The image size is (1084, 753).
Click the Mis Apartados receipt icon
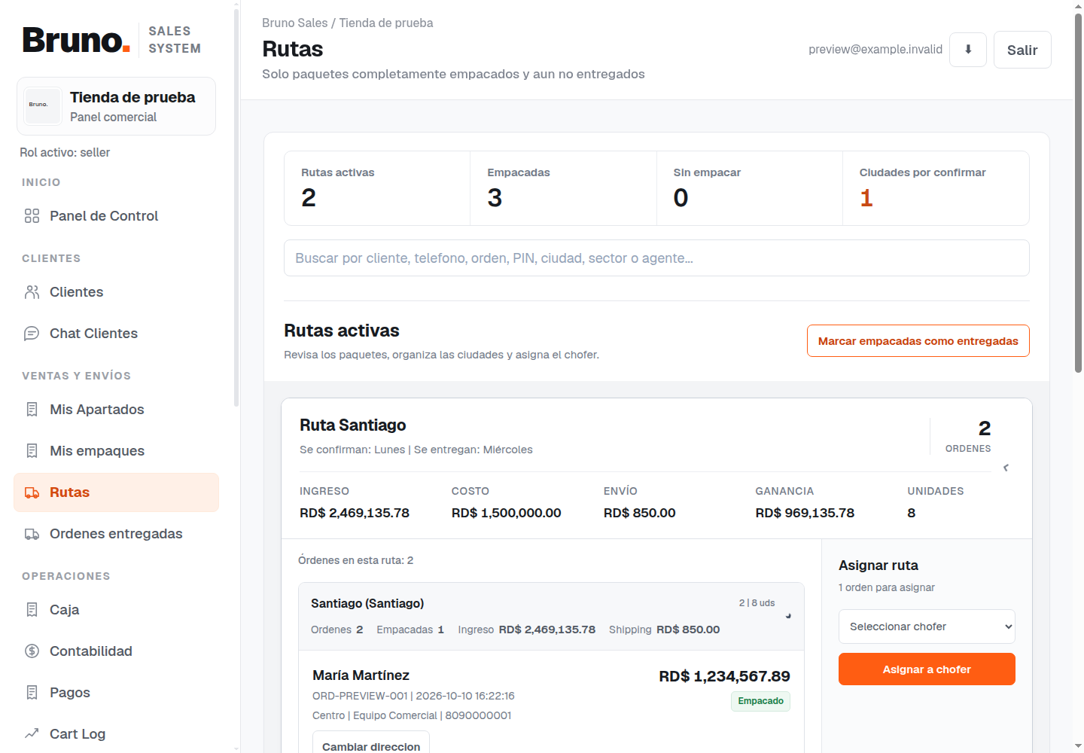click(32, 410)
